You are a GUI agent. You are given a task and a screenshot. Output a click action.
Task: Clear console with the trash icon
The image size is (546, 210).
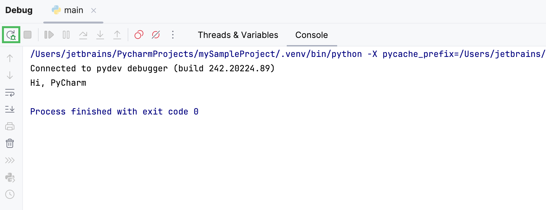coord(10,143)
